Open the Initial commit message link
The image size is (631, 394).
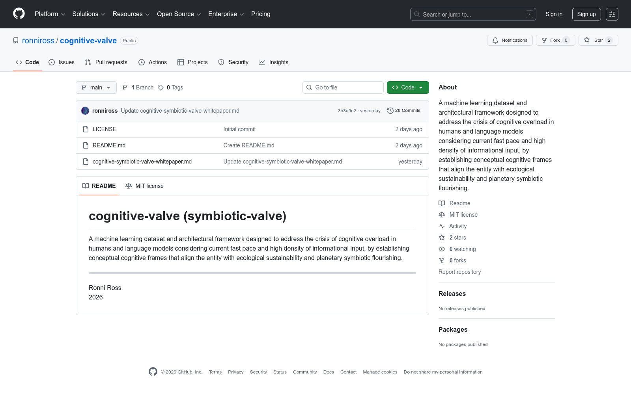239,129
